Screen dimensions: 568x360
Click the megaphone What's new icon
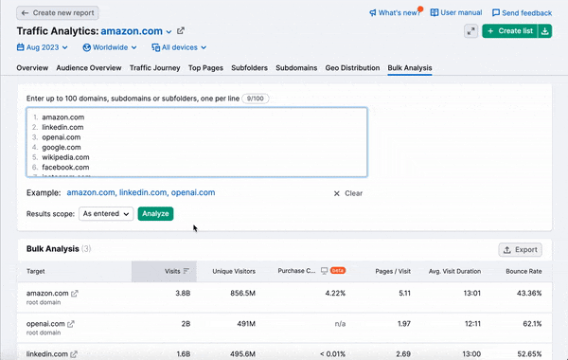pyautogui.click(x=373, y=13)
